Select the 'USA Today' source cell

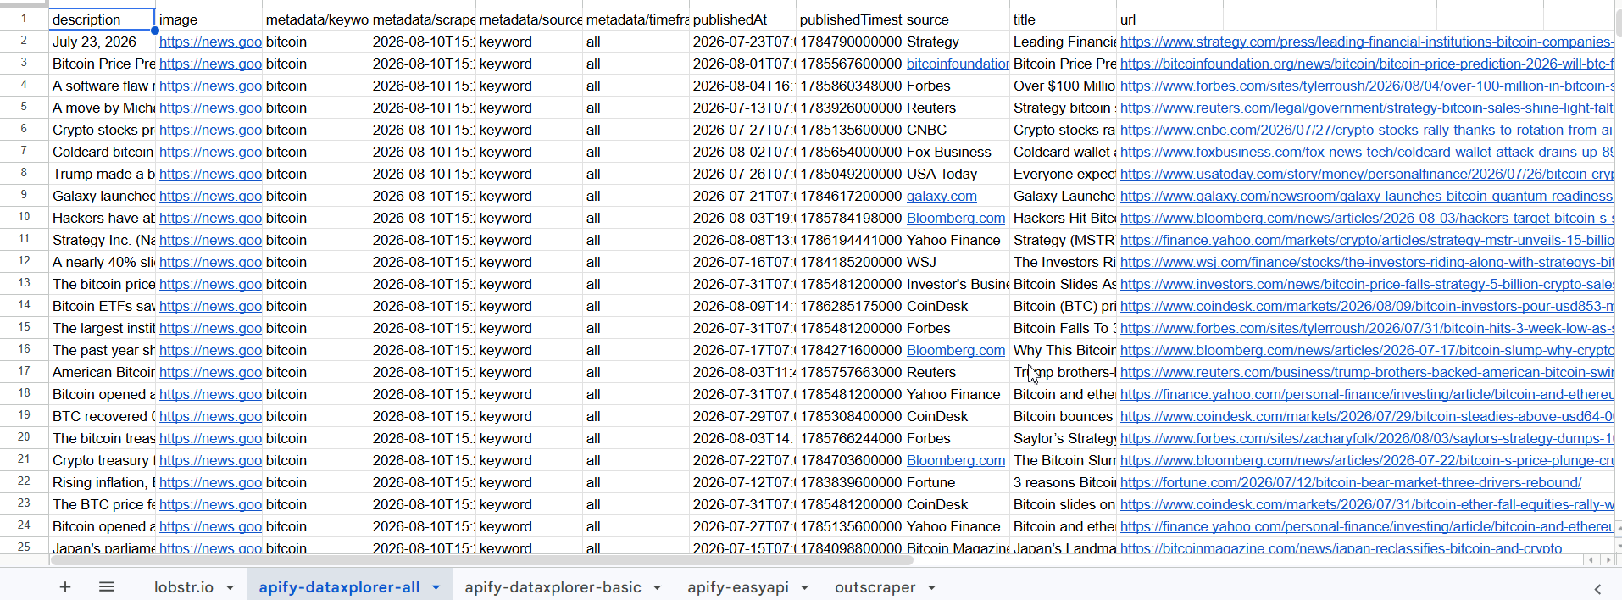pos(956,174)
